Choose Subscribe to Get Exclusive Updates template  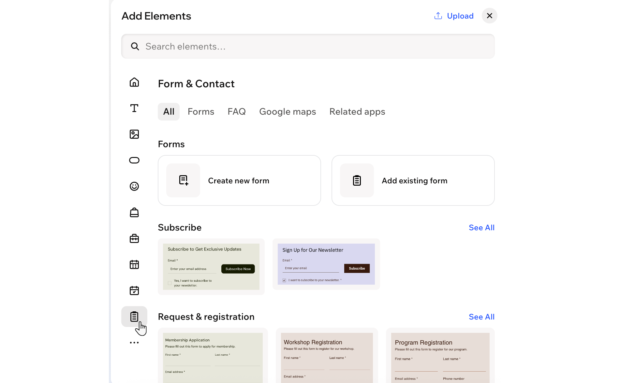(x=211, y=267)
